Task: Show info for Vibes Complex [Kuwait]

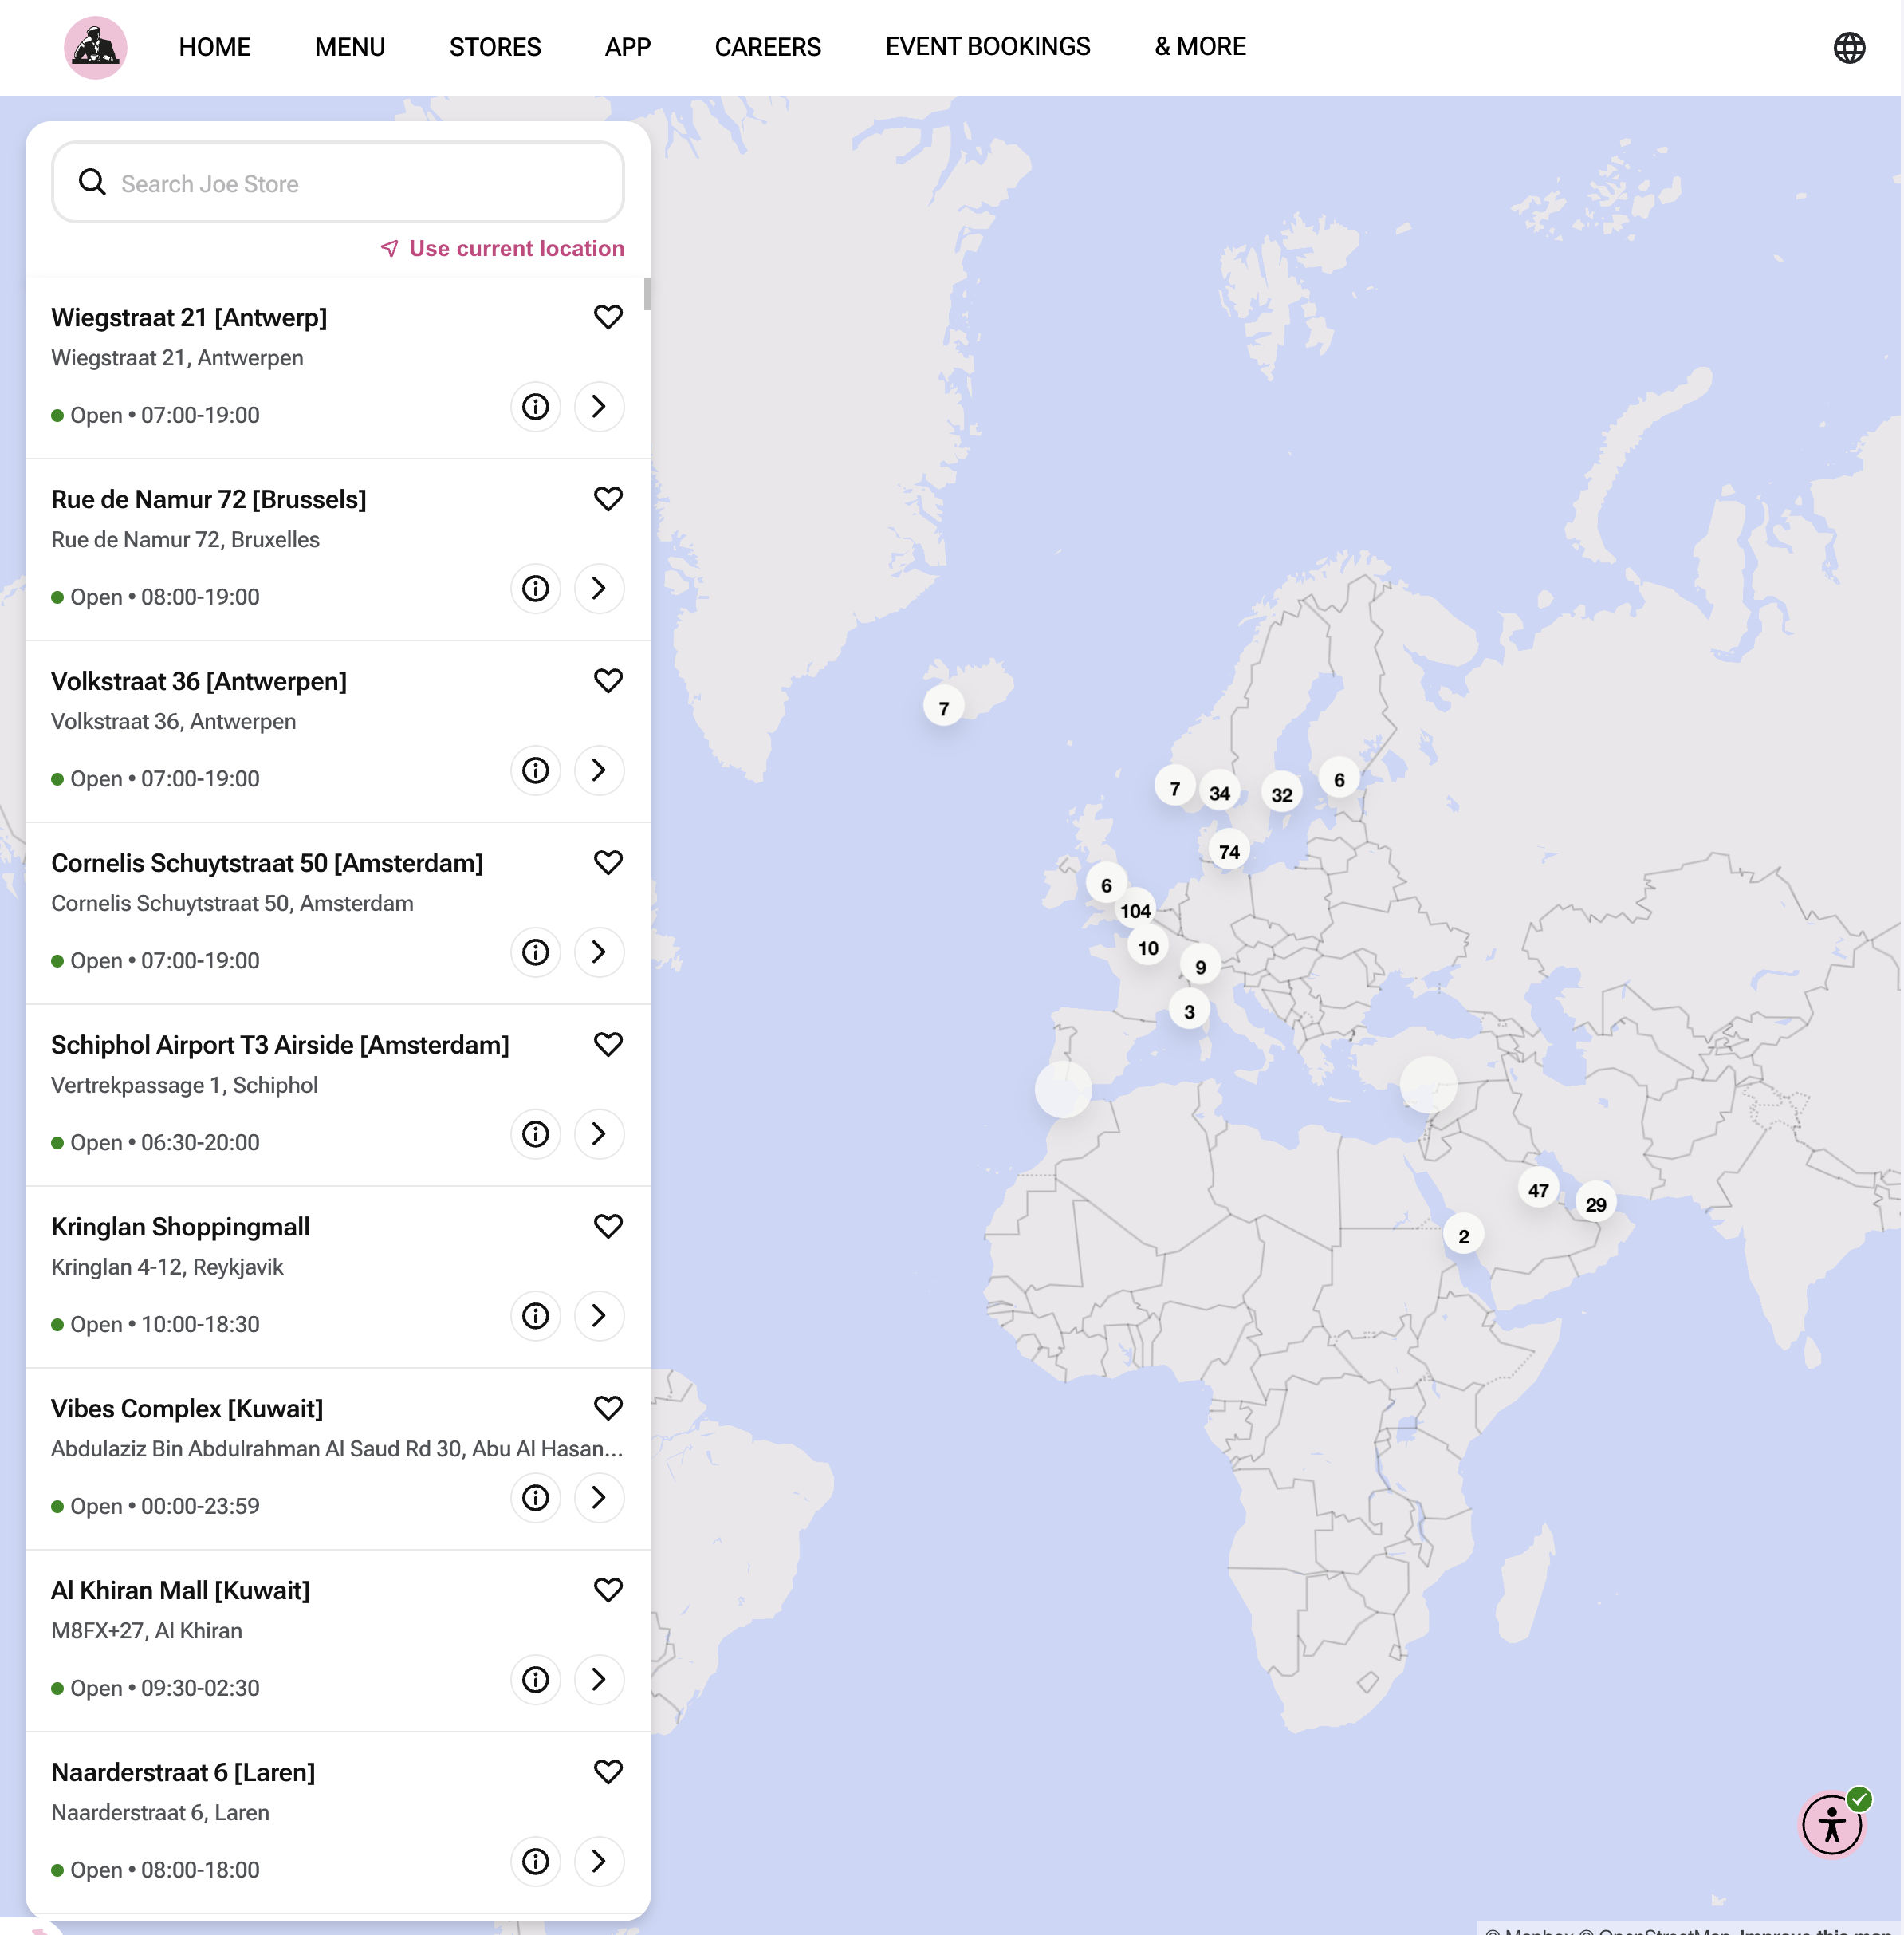Action: (x=536, y=1498)
